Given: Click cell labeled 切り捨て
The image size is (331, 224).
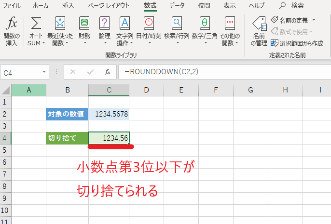Looking at the screenshot, I should click(67, 138).
